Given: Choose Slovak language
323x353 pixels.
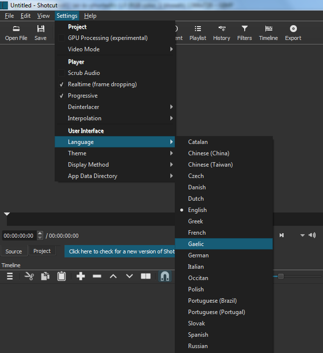Looking at the screenshot, I should pos(224,323).
